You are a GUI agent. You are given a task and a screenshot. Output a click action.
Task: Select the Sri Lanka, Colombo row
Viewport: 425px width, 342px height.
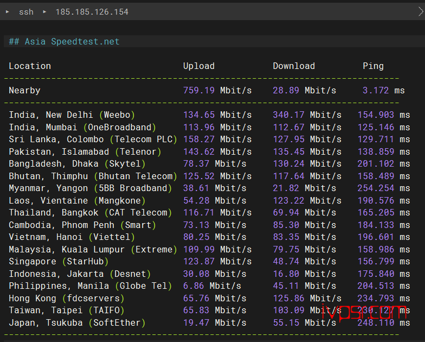pos(209,139)
